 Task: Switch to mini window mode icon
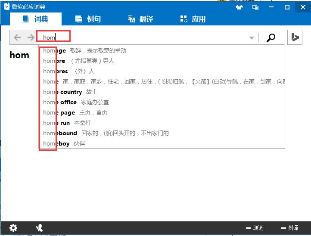pos(255,7)
